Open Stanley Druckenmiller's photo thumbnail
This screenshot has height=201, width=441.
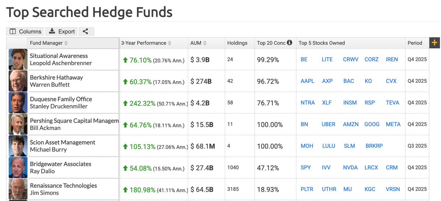[18, 103]
